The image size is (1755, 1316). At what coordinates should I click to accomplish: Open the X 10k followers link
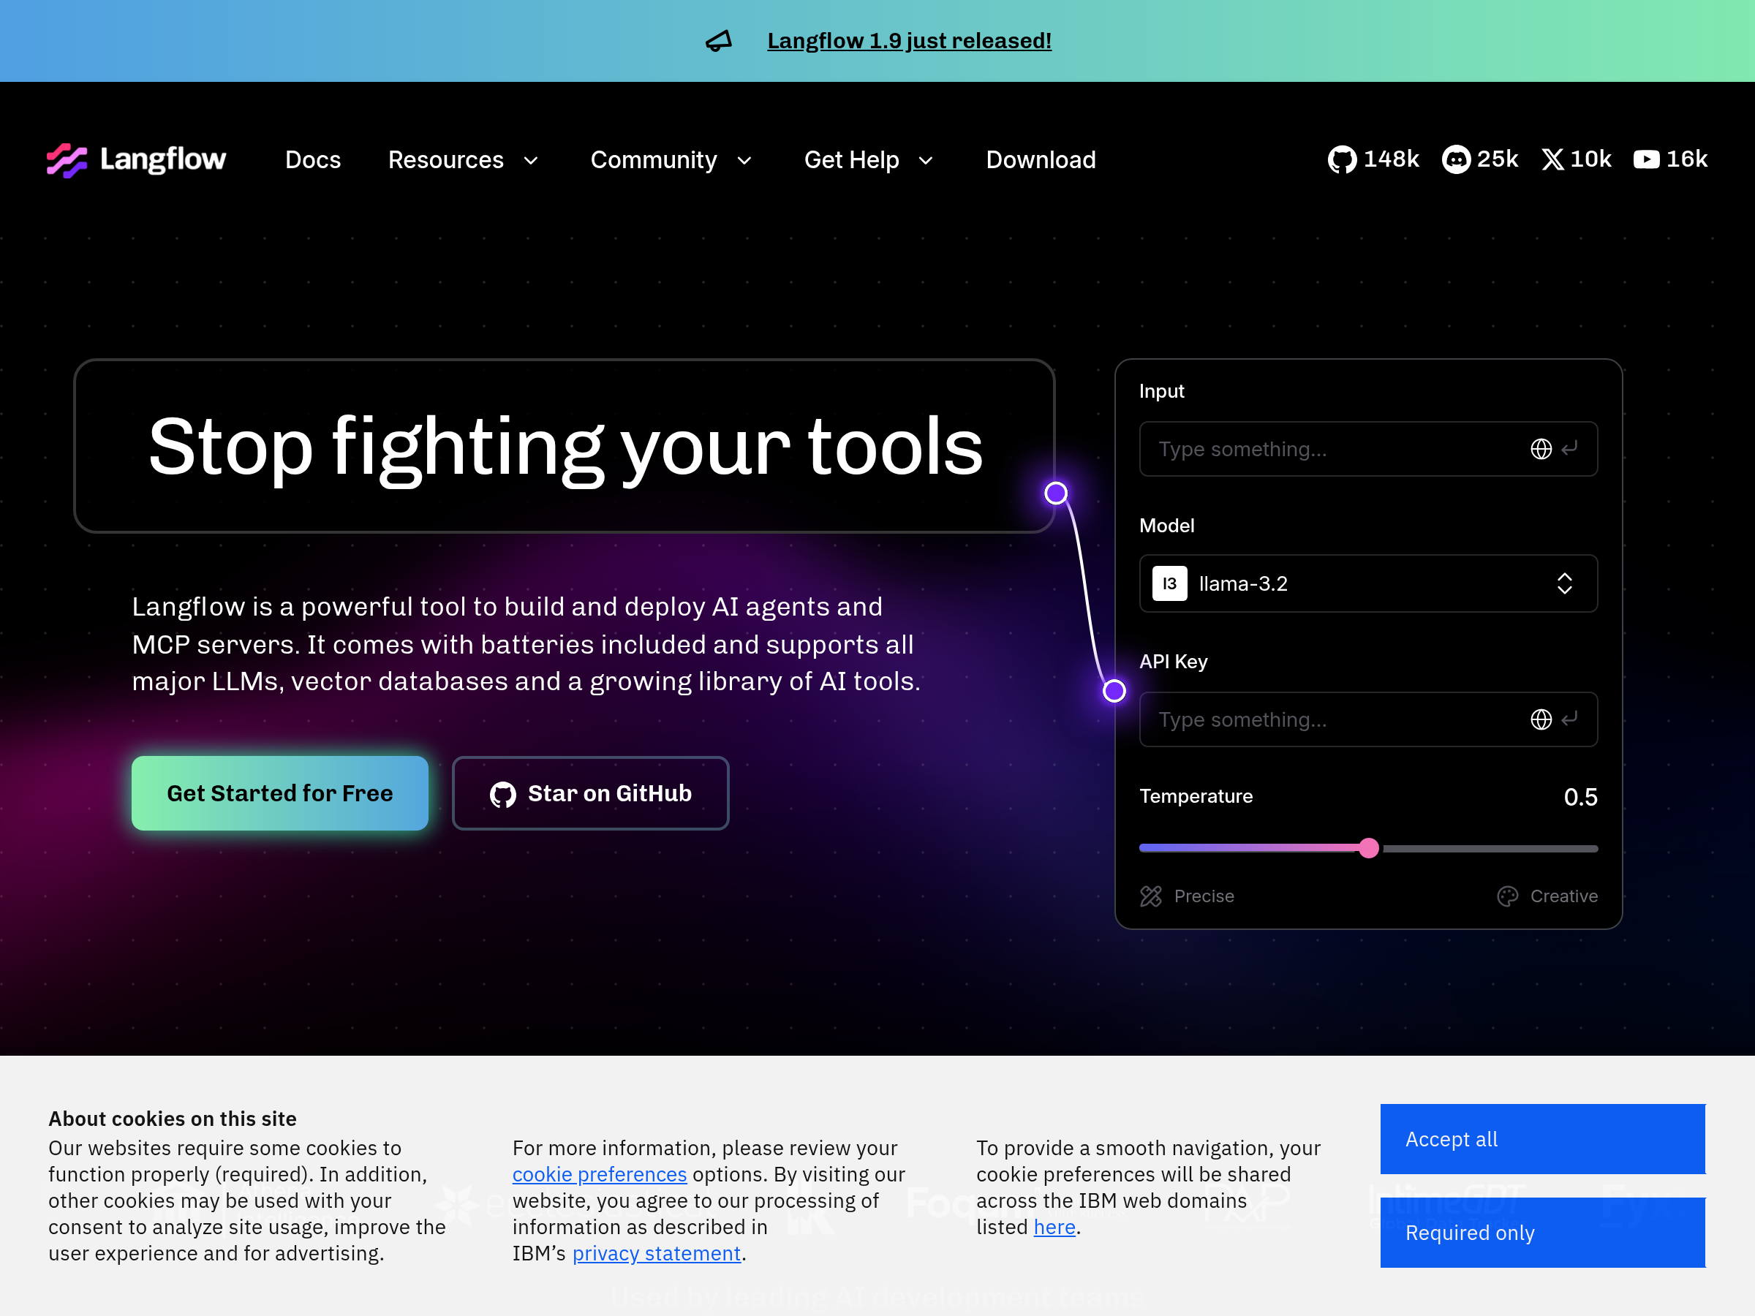[x=1577, y=159]
